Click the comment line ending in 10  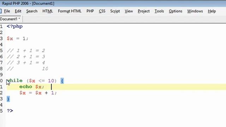coord(28,69)
